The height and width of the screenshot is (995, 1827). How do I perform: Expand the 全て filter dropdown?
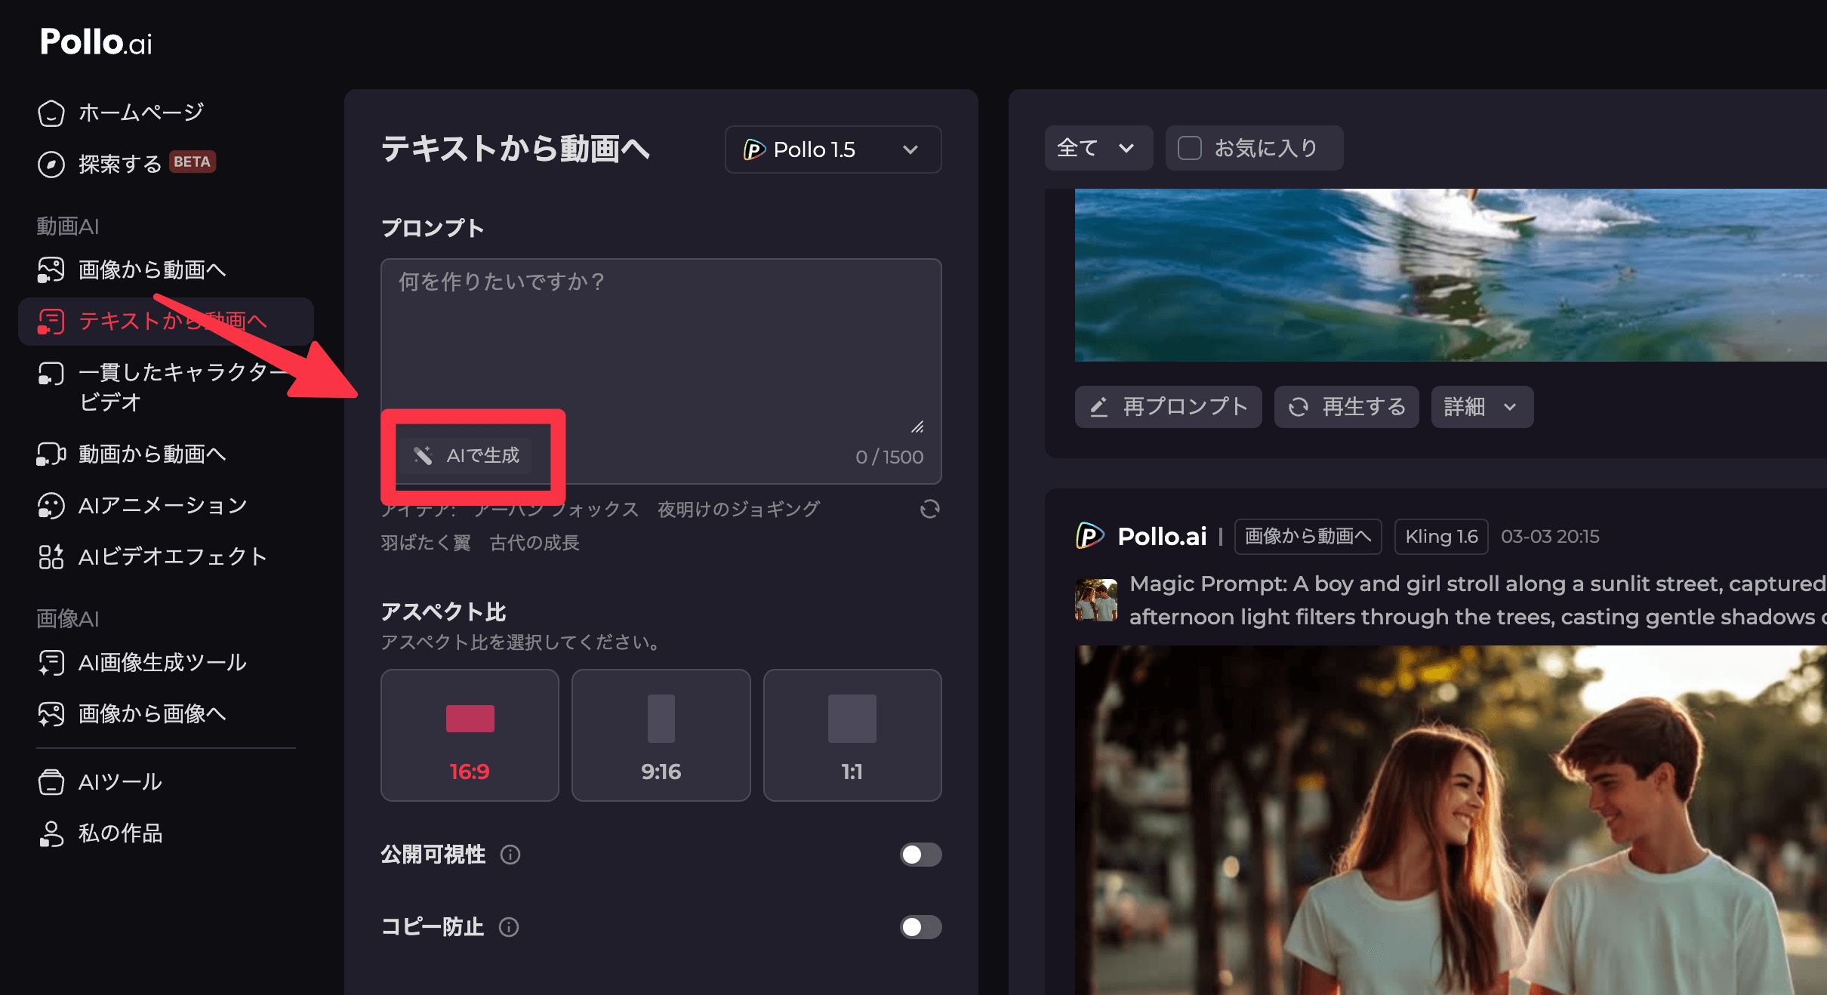pyautogui.click(x=1098, y=148)
